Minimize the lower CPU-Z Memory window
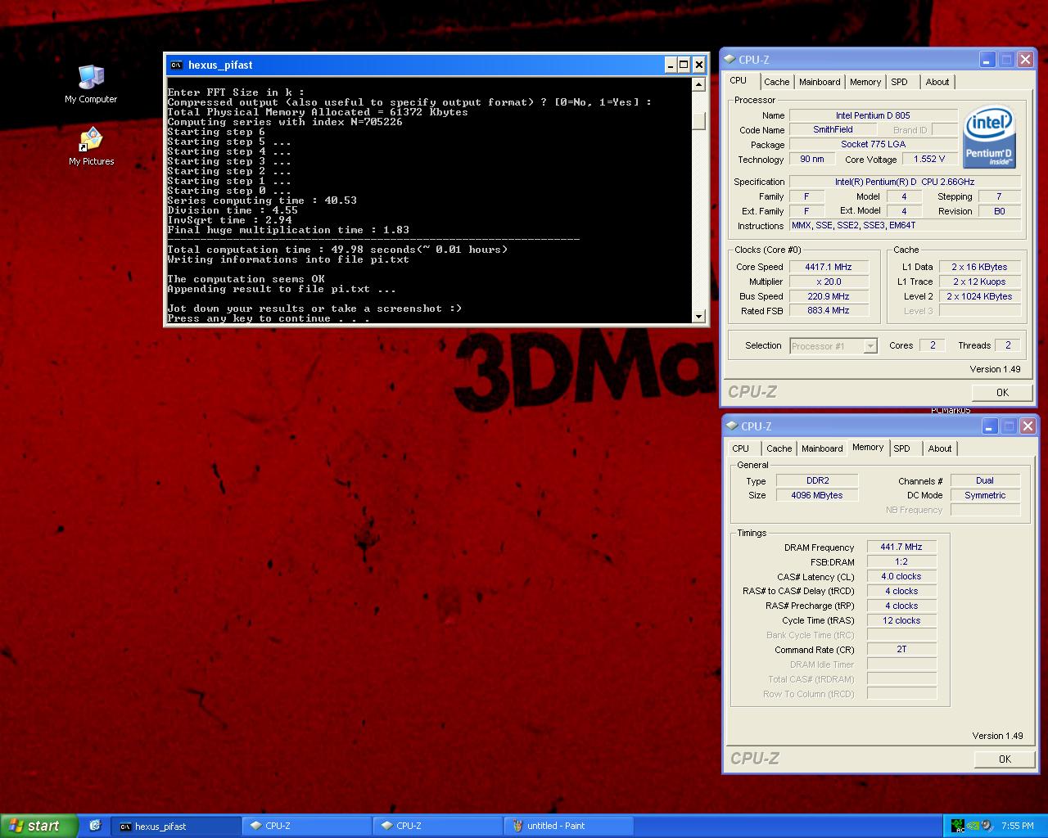 click(990, 426)
